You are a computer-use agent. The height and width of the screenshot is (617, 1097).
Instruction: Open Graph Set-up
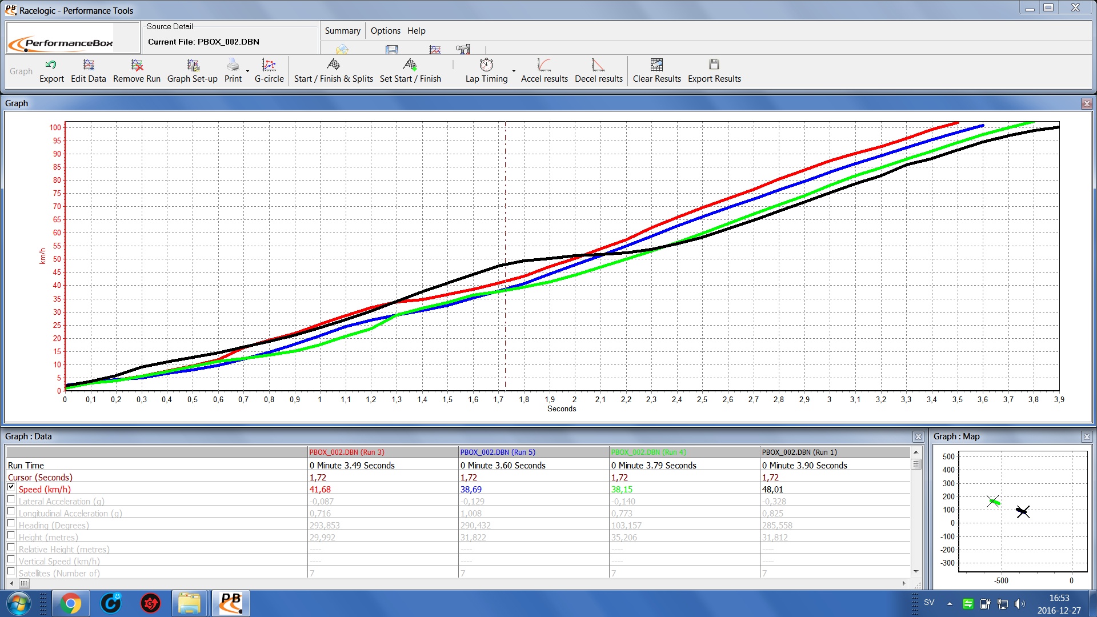(192, 71)
